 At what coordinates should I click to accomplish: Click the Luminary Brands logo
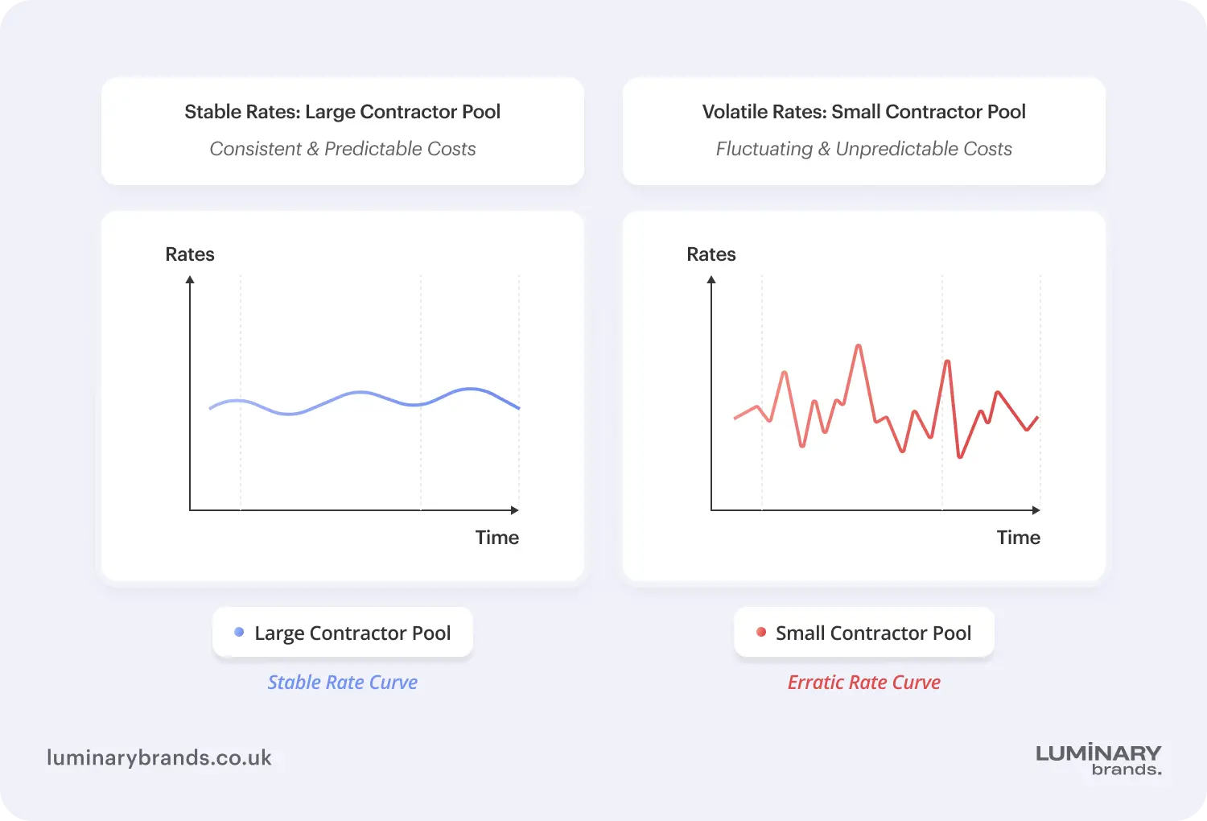[1098, 759]
